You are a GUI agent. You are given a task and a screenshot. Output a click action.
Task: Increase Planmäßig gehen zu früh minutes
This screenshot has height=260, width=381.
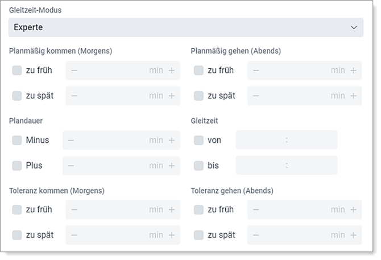[x=353, y=71]
